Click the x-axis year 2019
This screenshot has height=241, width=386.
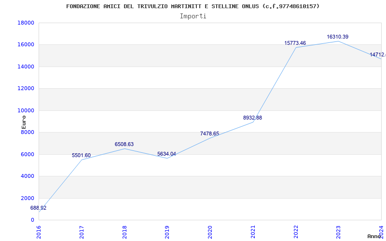pos(167,232)
